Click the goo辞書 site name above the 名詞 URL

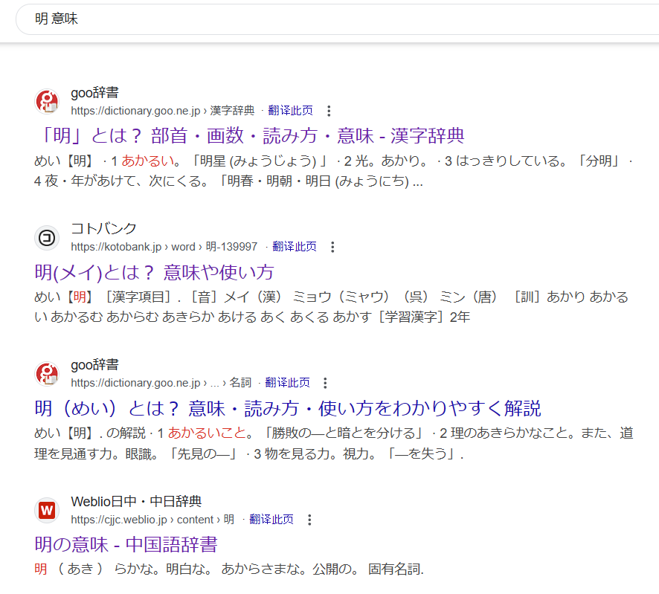[x=95, y=364]
